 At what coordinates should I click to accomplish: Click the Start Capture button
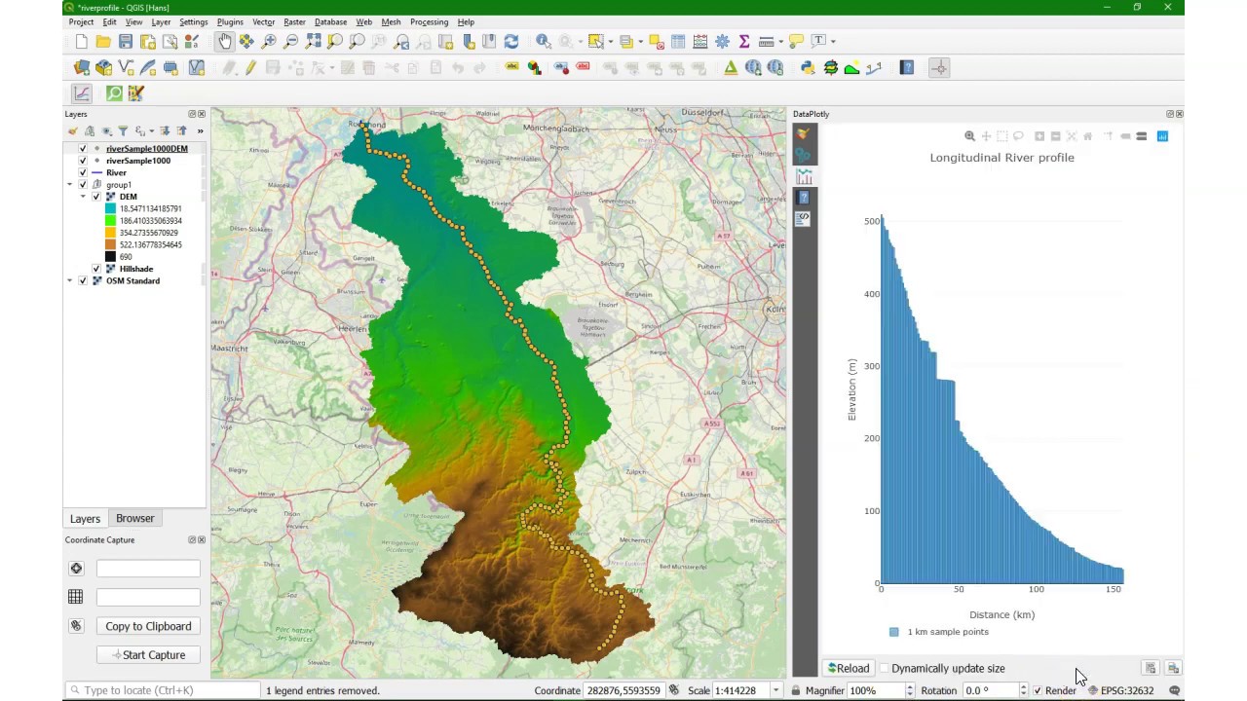tap(148, 655)
